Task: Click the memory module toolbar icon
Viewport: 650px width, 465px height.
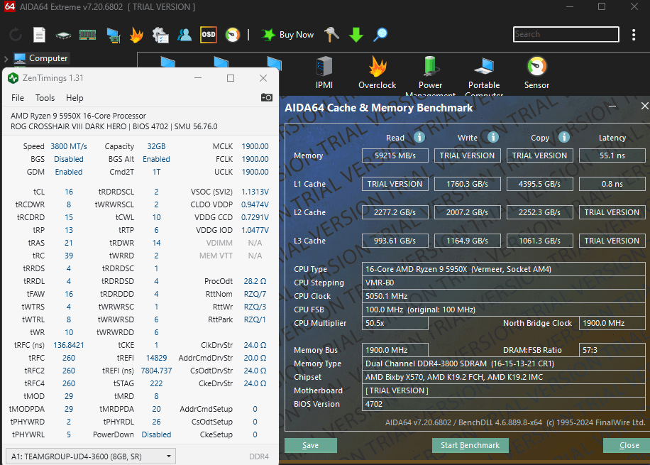Action: pyautogui.click(x=87, y=35)
